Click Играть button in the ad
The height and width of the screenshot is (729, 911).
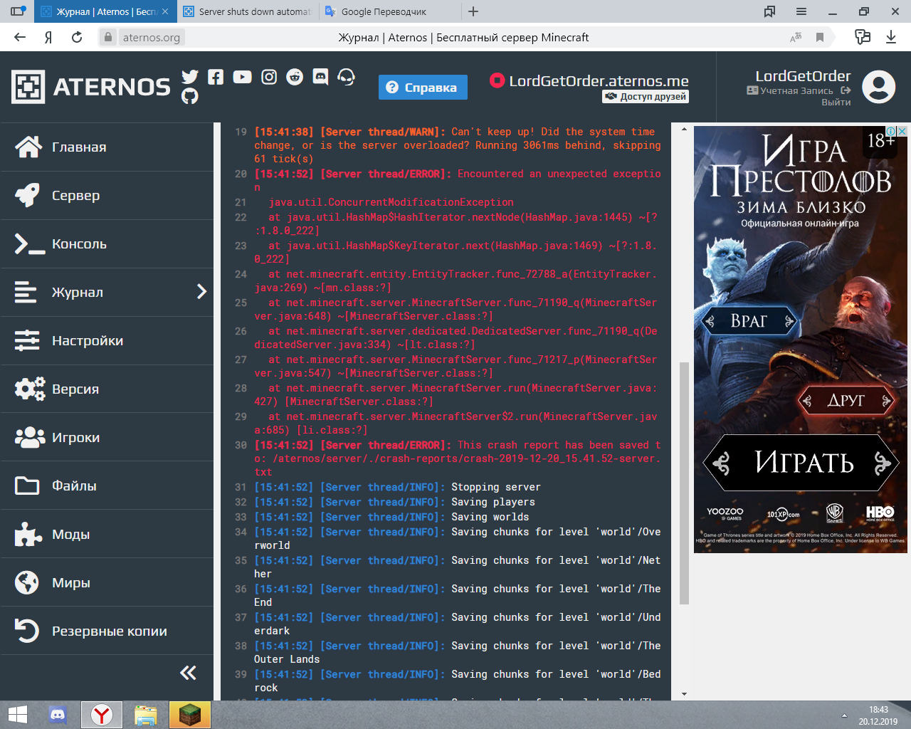tap(801, 463)
